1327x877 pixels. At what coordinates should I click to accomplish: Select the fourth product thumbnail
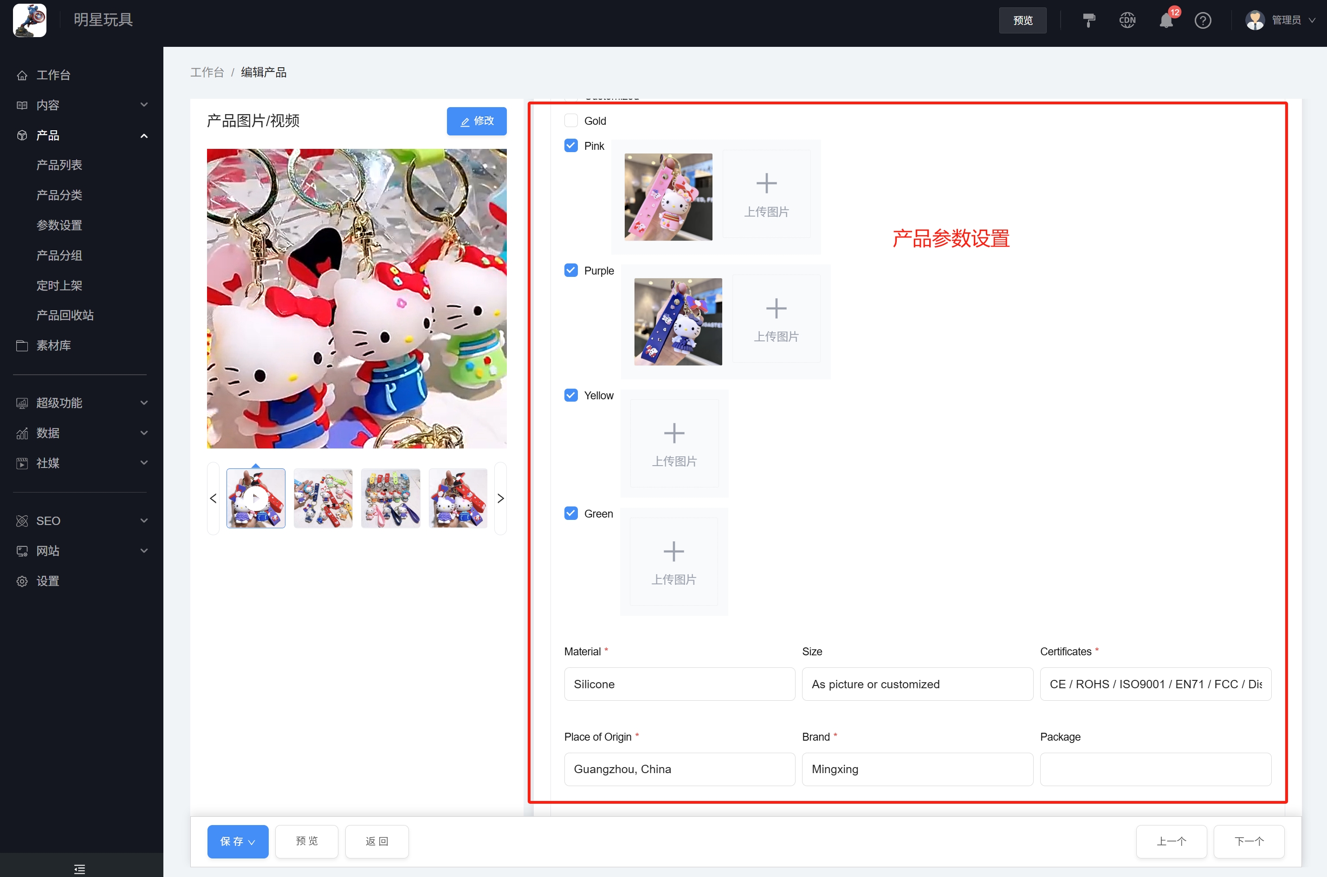coord(458,499)
